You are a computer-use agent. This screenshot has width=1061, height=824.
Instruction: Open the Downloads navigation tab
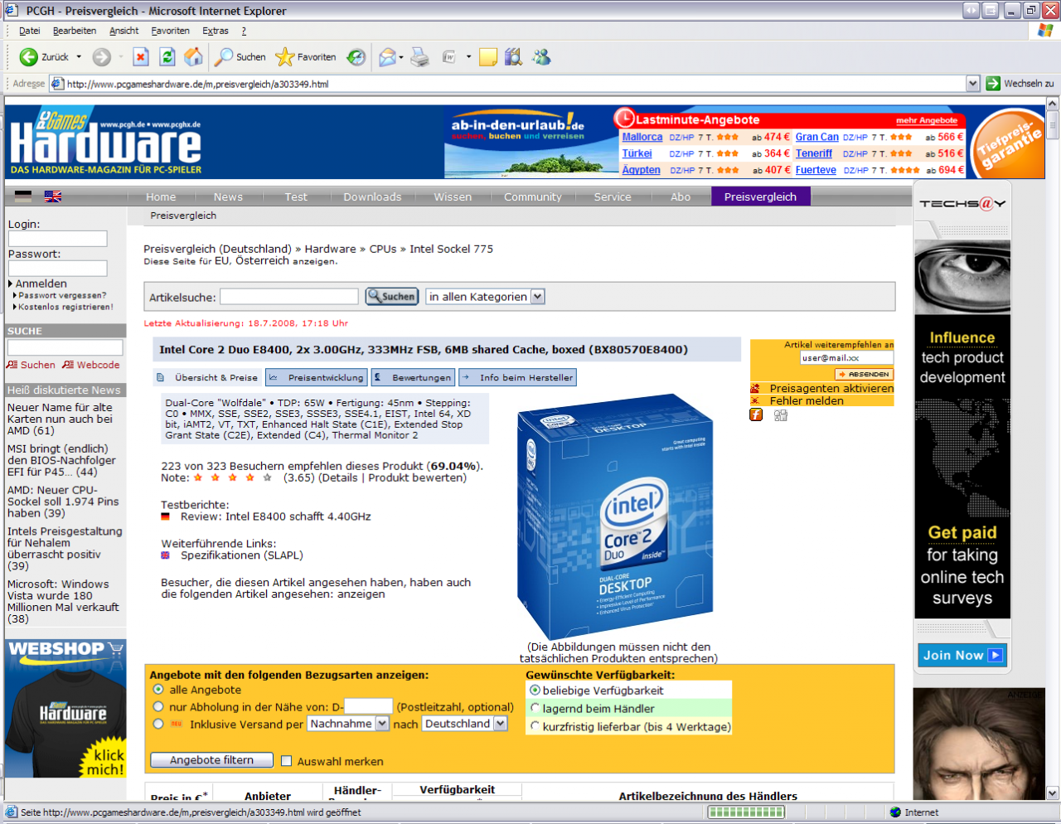click(372, 196)
